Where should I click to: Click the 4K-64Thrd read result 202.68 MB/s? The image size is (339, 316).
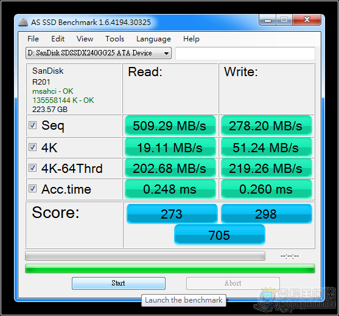click(x=170, y=168)
